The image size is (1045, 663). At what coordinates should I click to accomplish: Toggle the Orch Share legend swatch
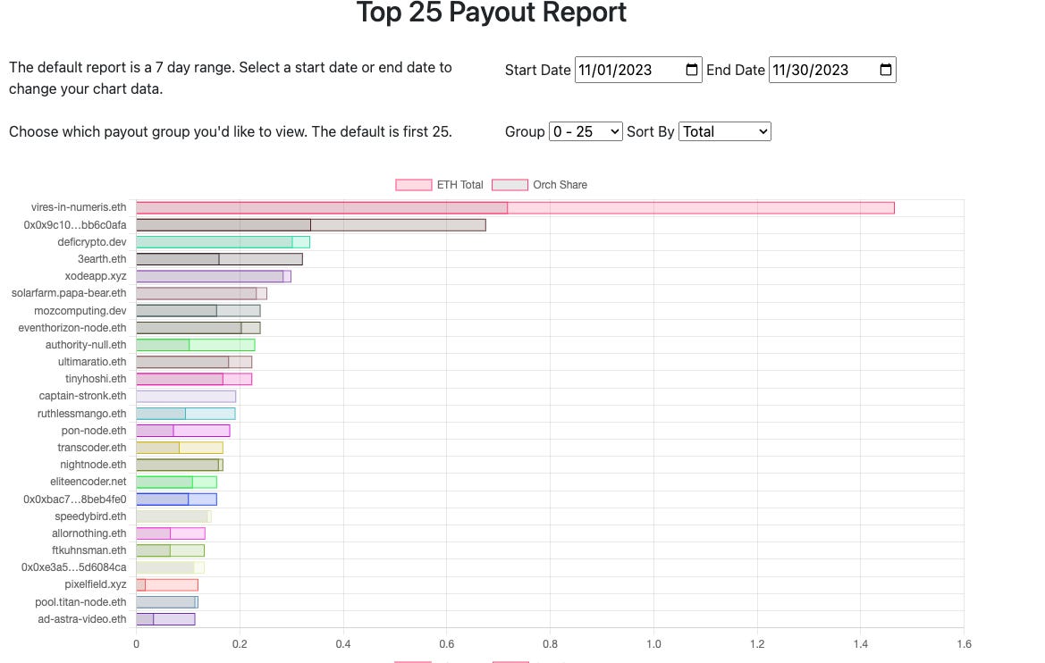[510, 185]
